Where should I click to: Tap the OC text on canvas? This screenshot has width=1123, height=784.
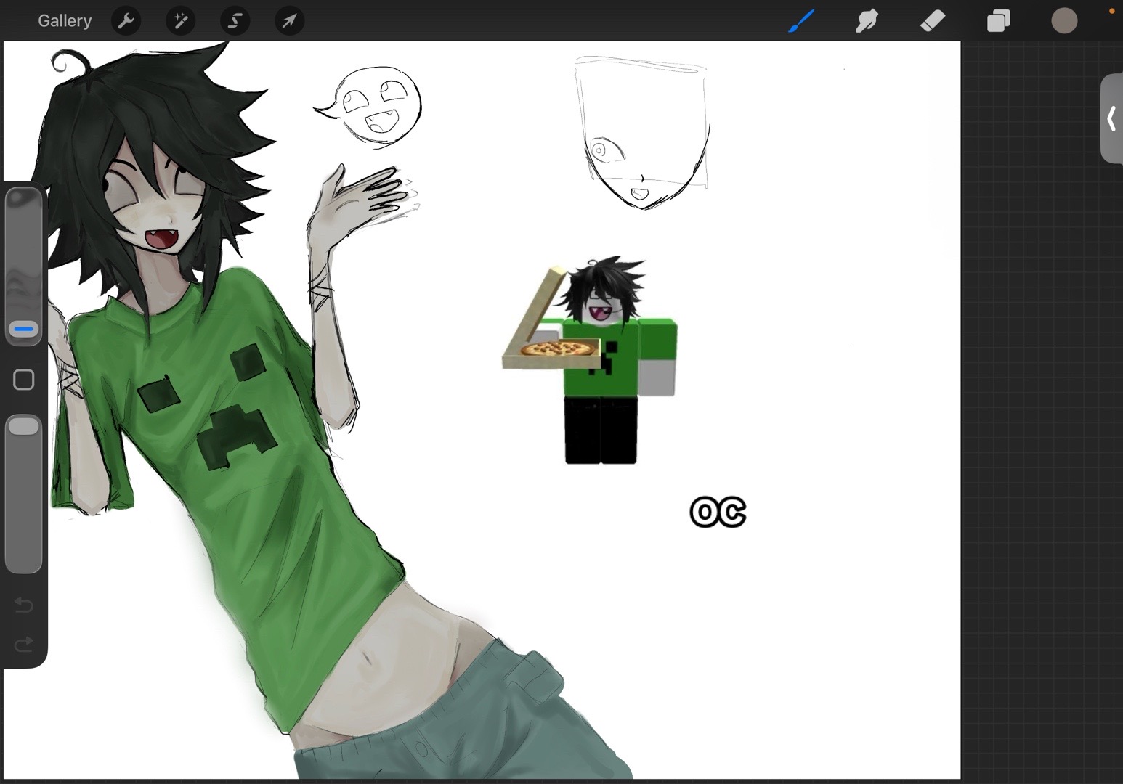point(718,513)
